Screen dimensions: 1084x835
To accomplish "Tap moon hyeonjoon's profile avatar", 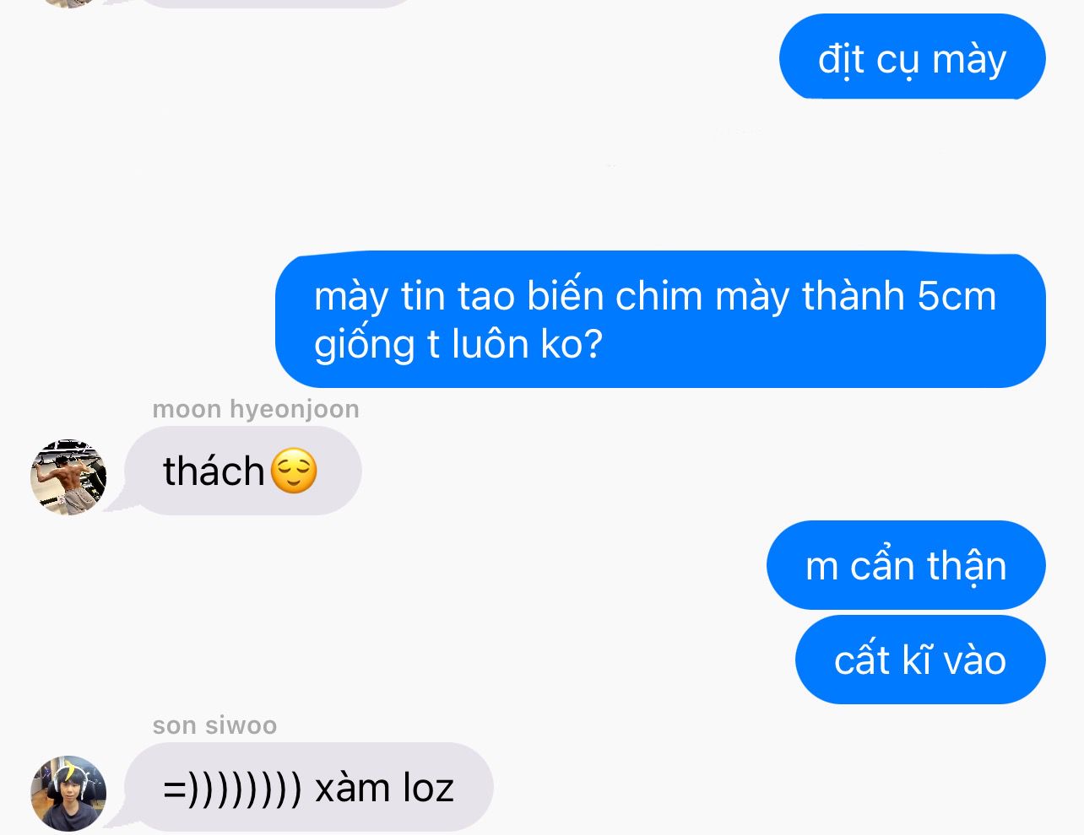I will [x=68, y=477].
